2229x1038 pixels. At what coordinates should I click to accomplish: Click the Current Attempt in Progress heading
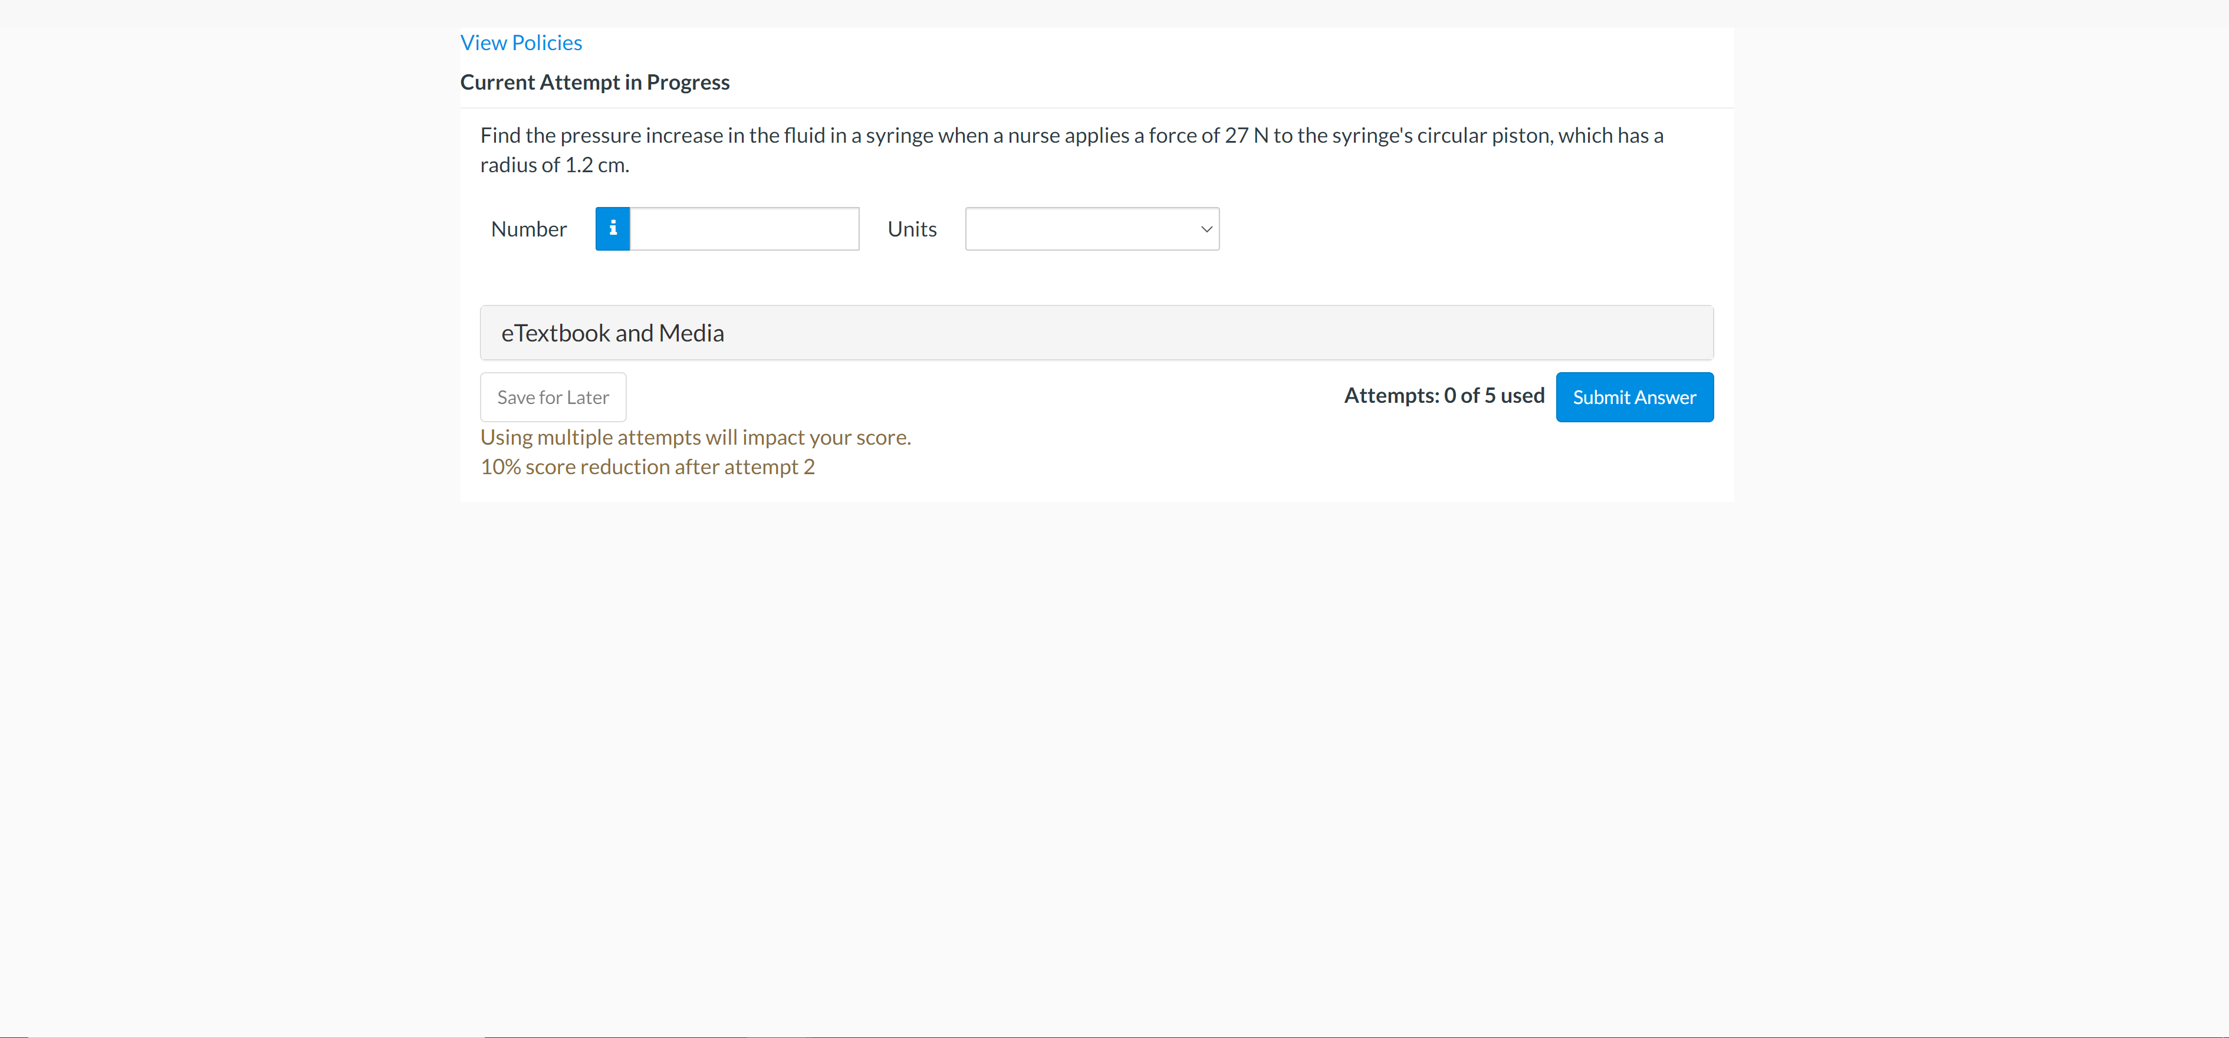tap(594, 81)
